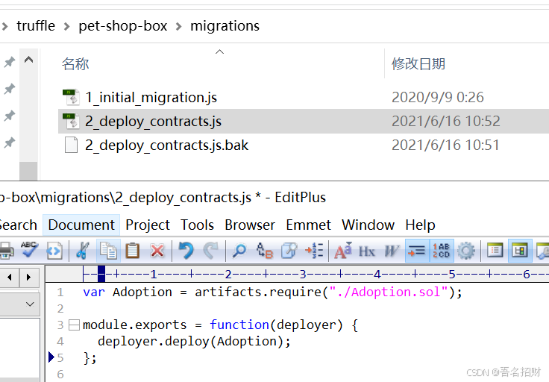Select the file 2_deploy_contracts.js.bak
This screenshot has width=549, height=382.
tap(166, 145)
